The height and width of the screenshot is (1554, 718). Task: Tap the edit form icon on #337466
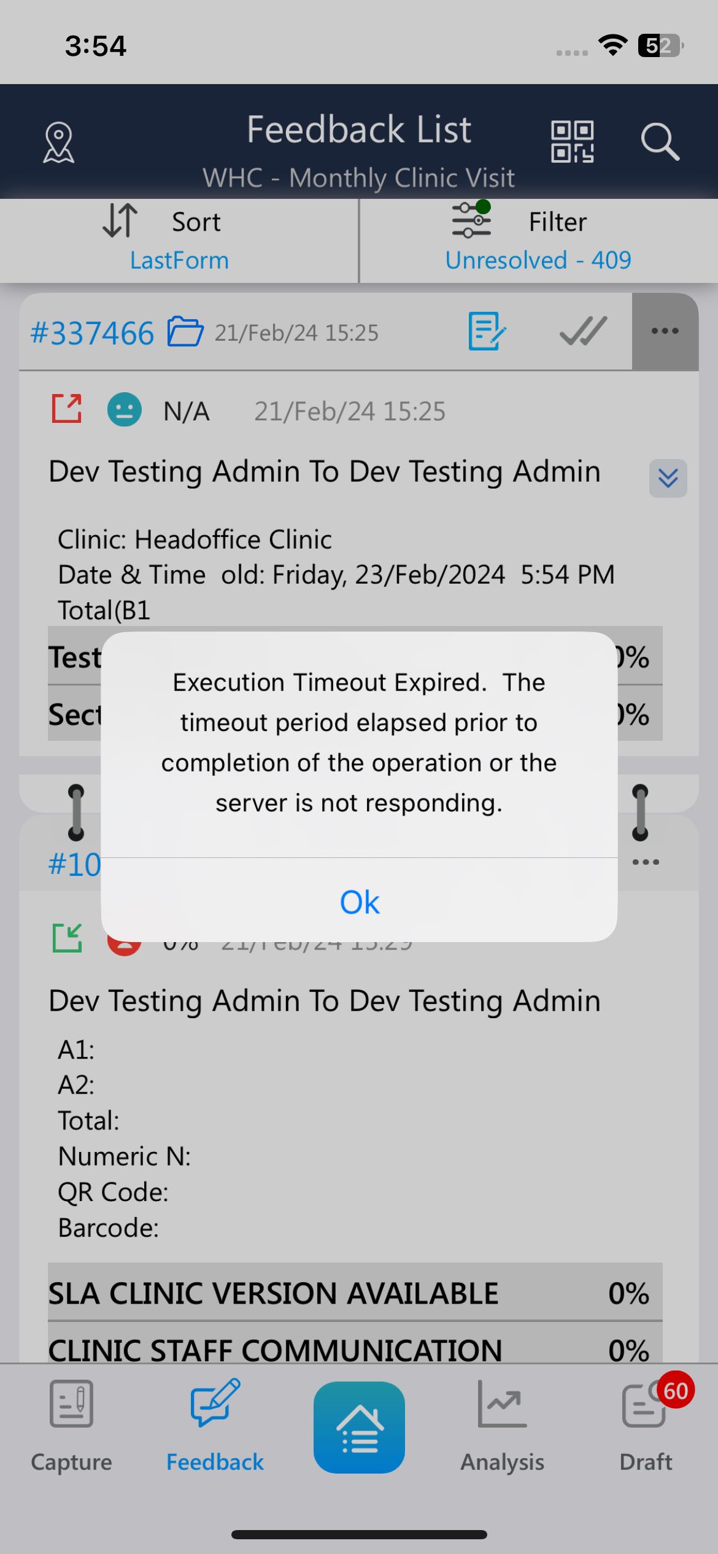click(x=487, y=331)
